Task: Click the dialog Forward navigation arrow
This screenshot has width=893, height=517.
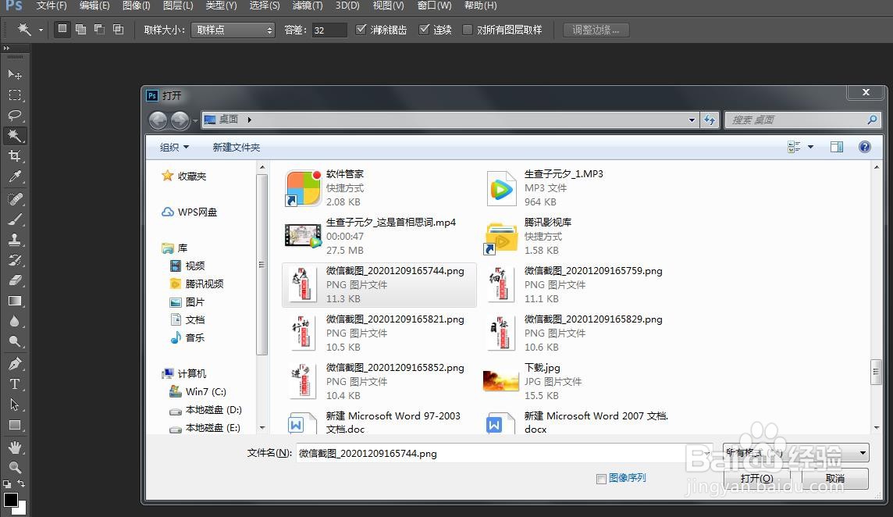Action: 180,119
